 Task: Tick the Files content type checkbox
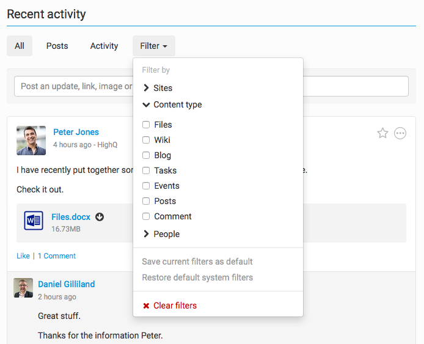pos(146,125)
